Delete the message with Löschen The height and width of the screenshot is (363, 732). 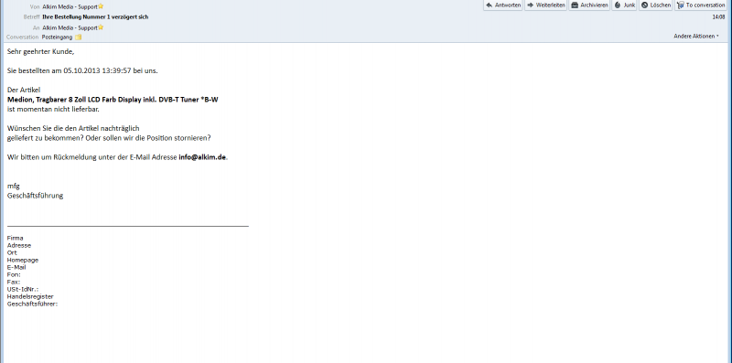coord(655,5)
